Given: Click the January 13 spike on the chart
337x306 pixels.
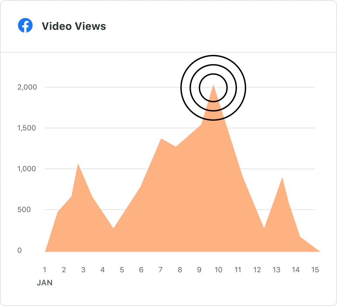Looking at the screenshot, I should pyautogui.click(x=283, y=178).
